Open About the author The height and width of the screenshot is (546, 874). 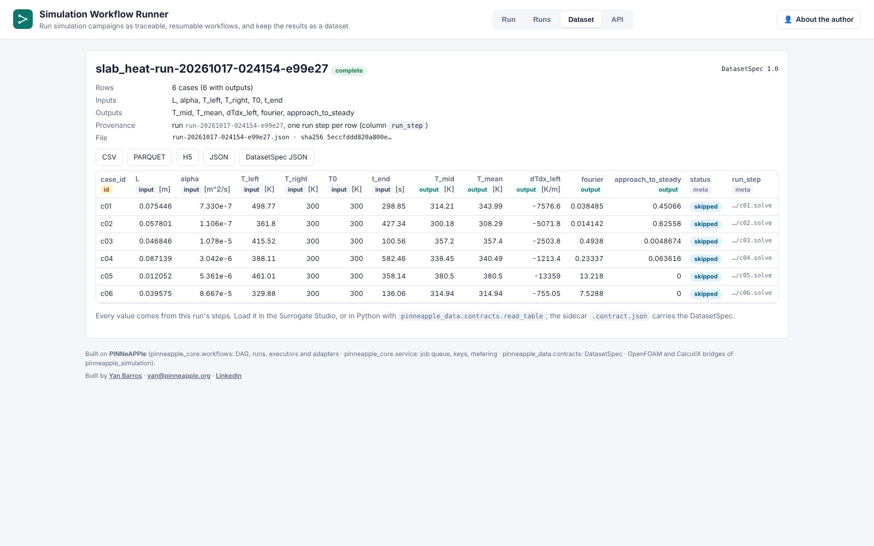click(x=819, y=19)
